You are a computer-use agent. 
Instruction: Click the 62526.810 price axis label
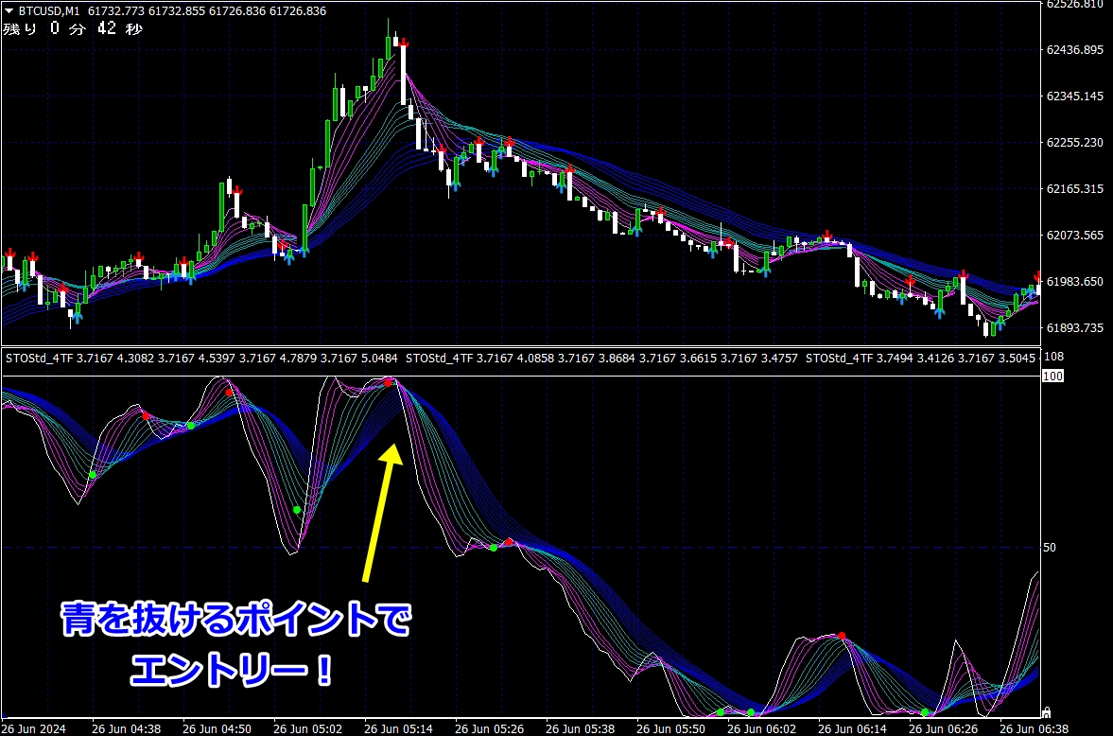[1076, 5]
